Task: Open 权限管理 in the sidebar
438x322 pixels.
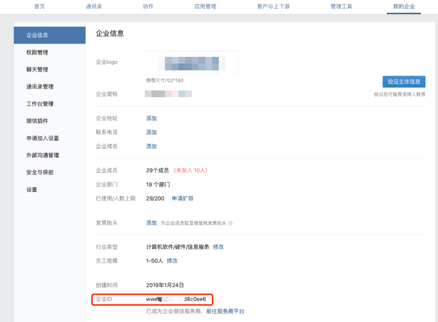Action: point(37,52)
